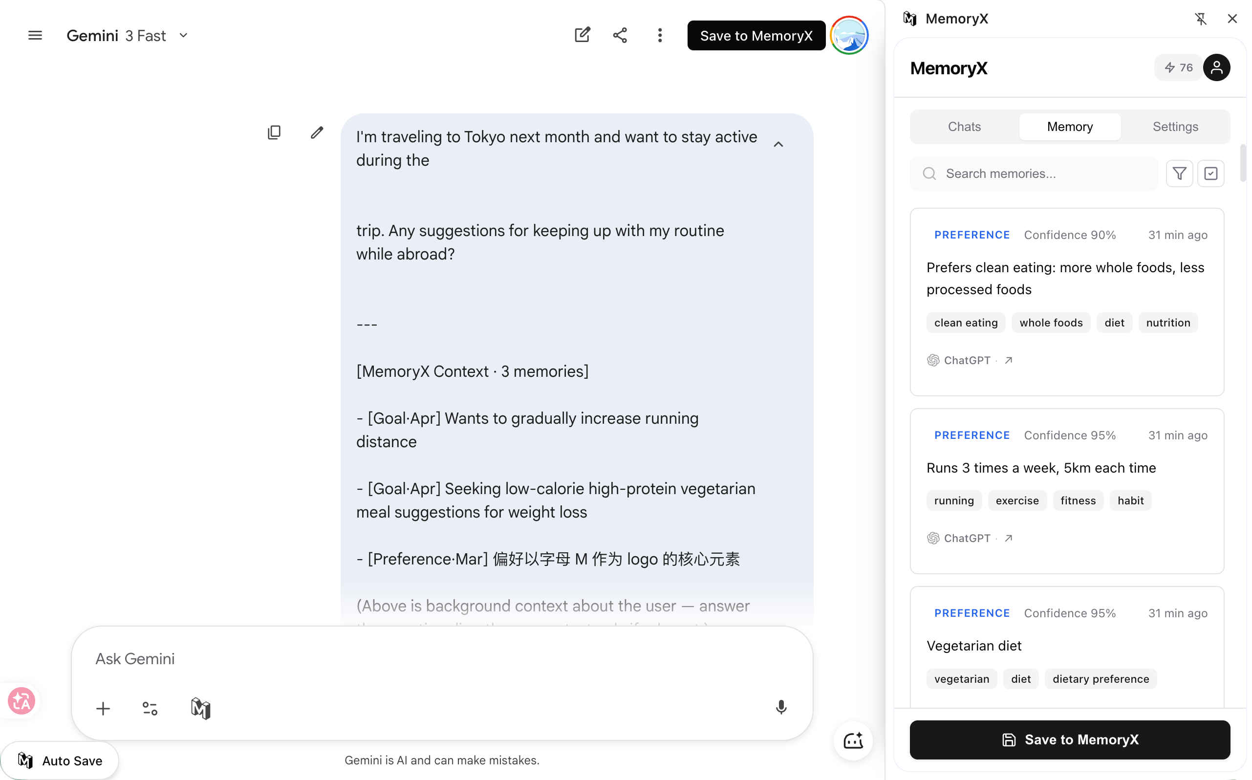Select the 'clean eating' tag
Viewport: 1252px width, 780px height.
[x=966, y=323]
